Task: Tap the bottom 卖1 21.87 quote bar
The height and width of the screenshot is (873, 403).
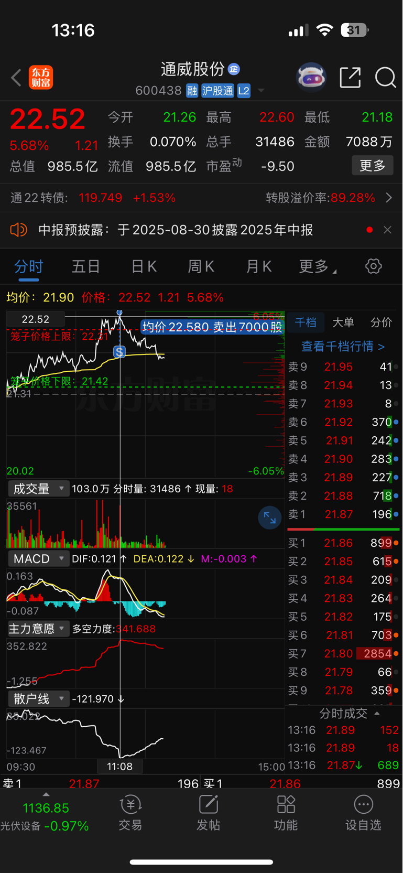Action: click(x=101, y=783)
